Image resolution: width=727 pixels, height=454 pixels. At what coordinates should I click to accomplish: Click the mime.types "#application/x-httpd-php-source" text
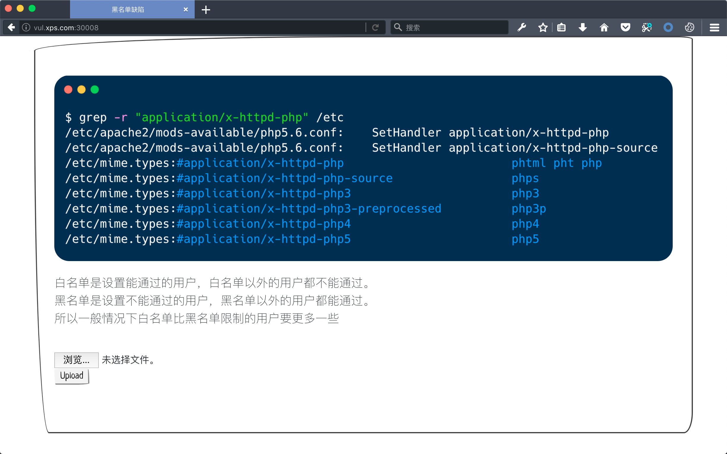[x=285, y=178]
